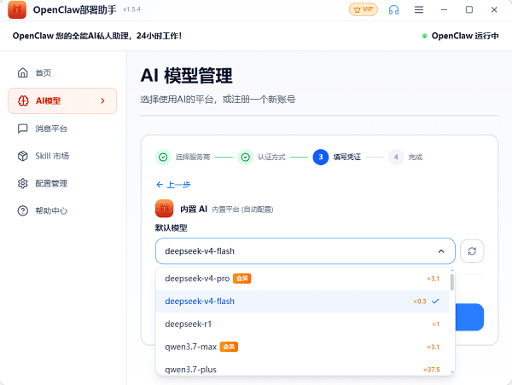This screenshot has width=512, height=385.
Task: Choose deepseek-v4-flash from the list
Action: tap(303, 302)
